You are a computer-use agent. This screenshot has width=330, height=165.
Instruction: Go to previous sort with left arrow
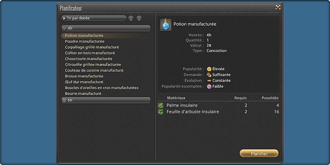(131, 18)
